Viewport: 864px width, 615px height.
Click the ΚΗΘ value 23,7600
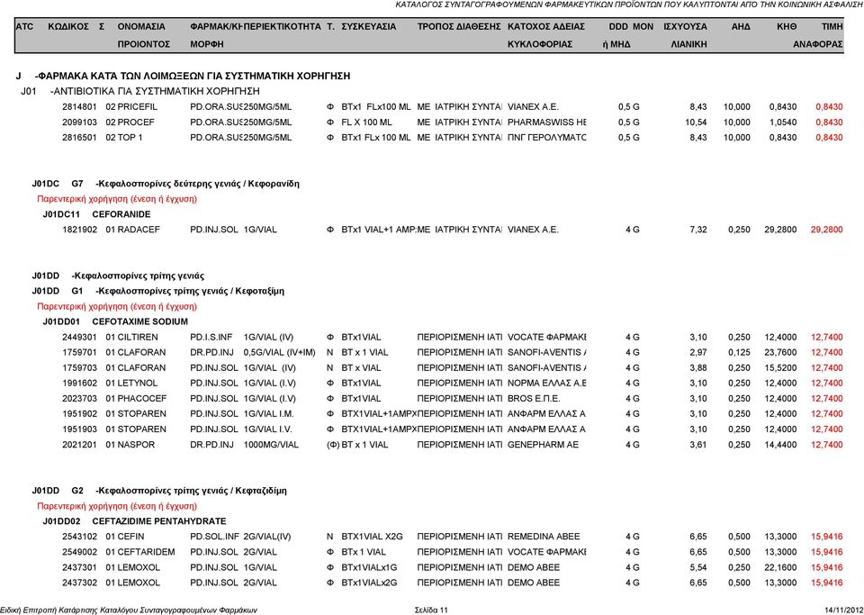pyautogui.click(x=780, y=353)
